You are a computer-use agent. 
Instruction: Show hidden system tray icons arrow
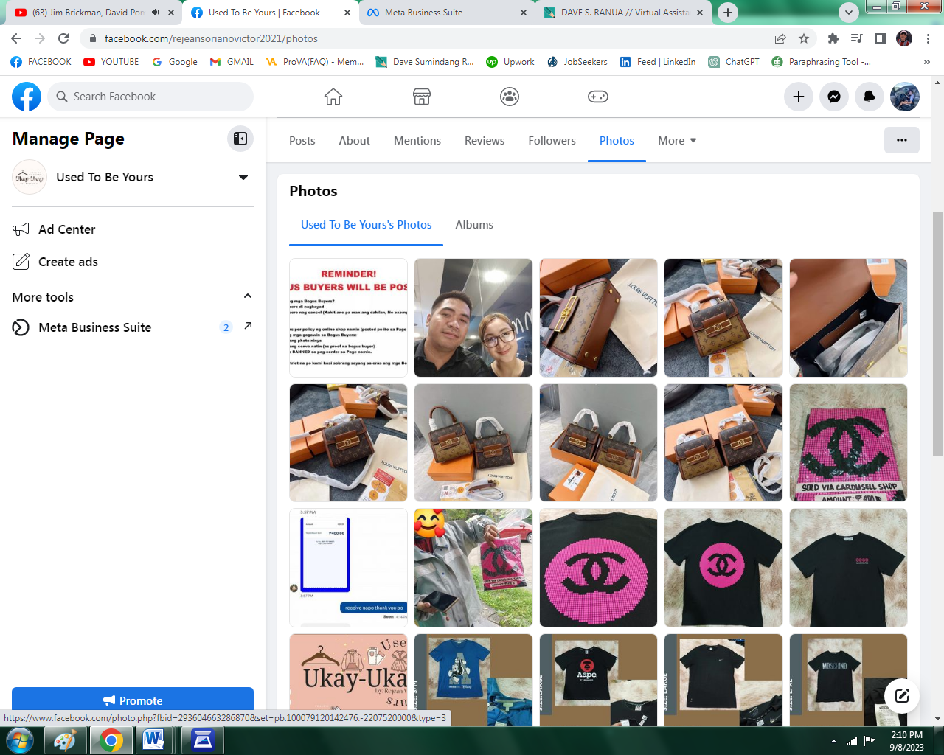tap(833, 741)
